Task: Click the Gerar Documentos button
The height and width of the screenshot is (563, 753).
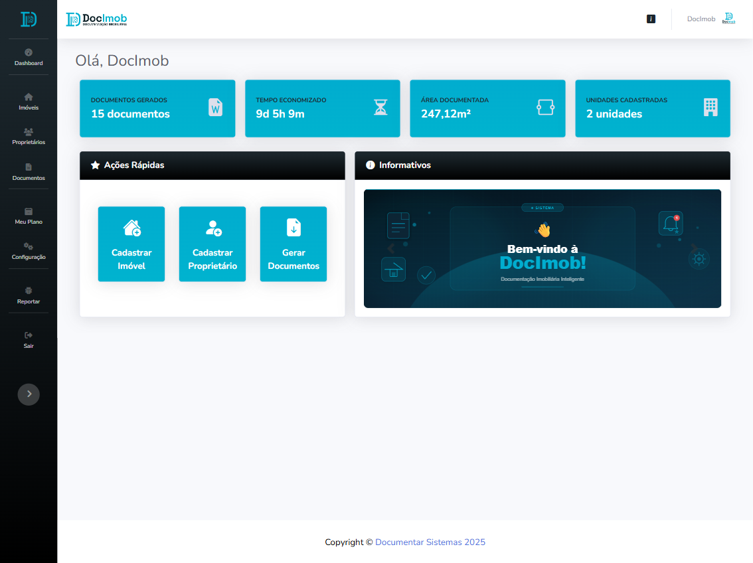Action: click(x=293, y=244)
